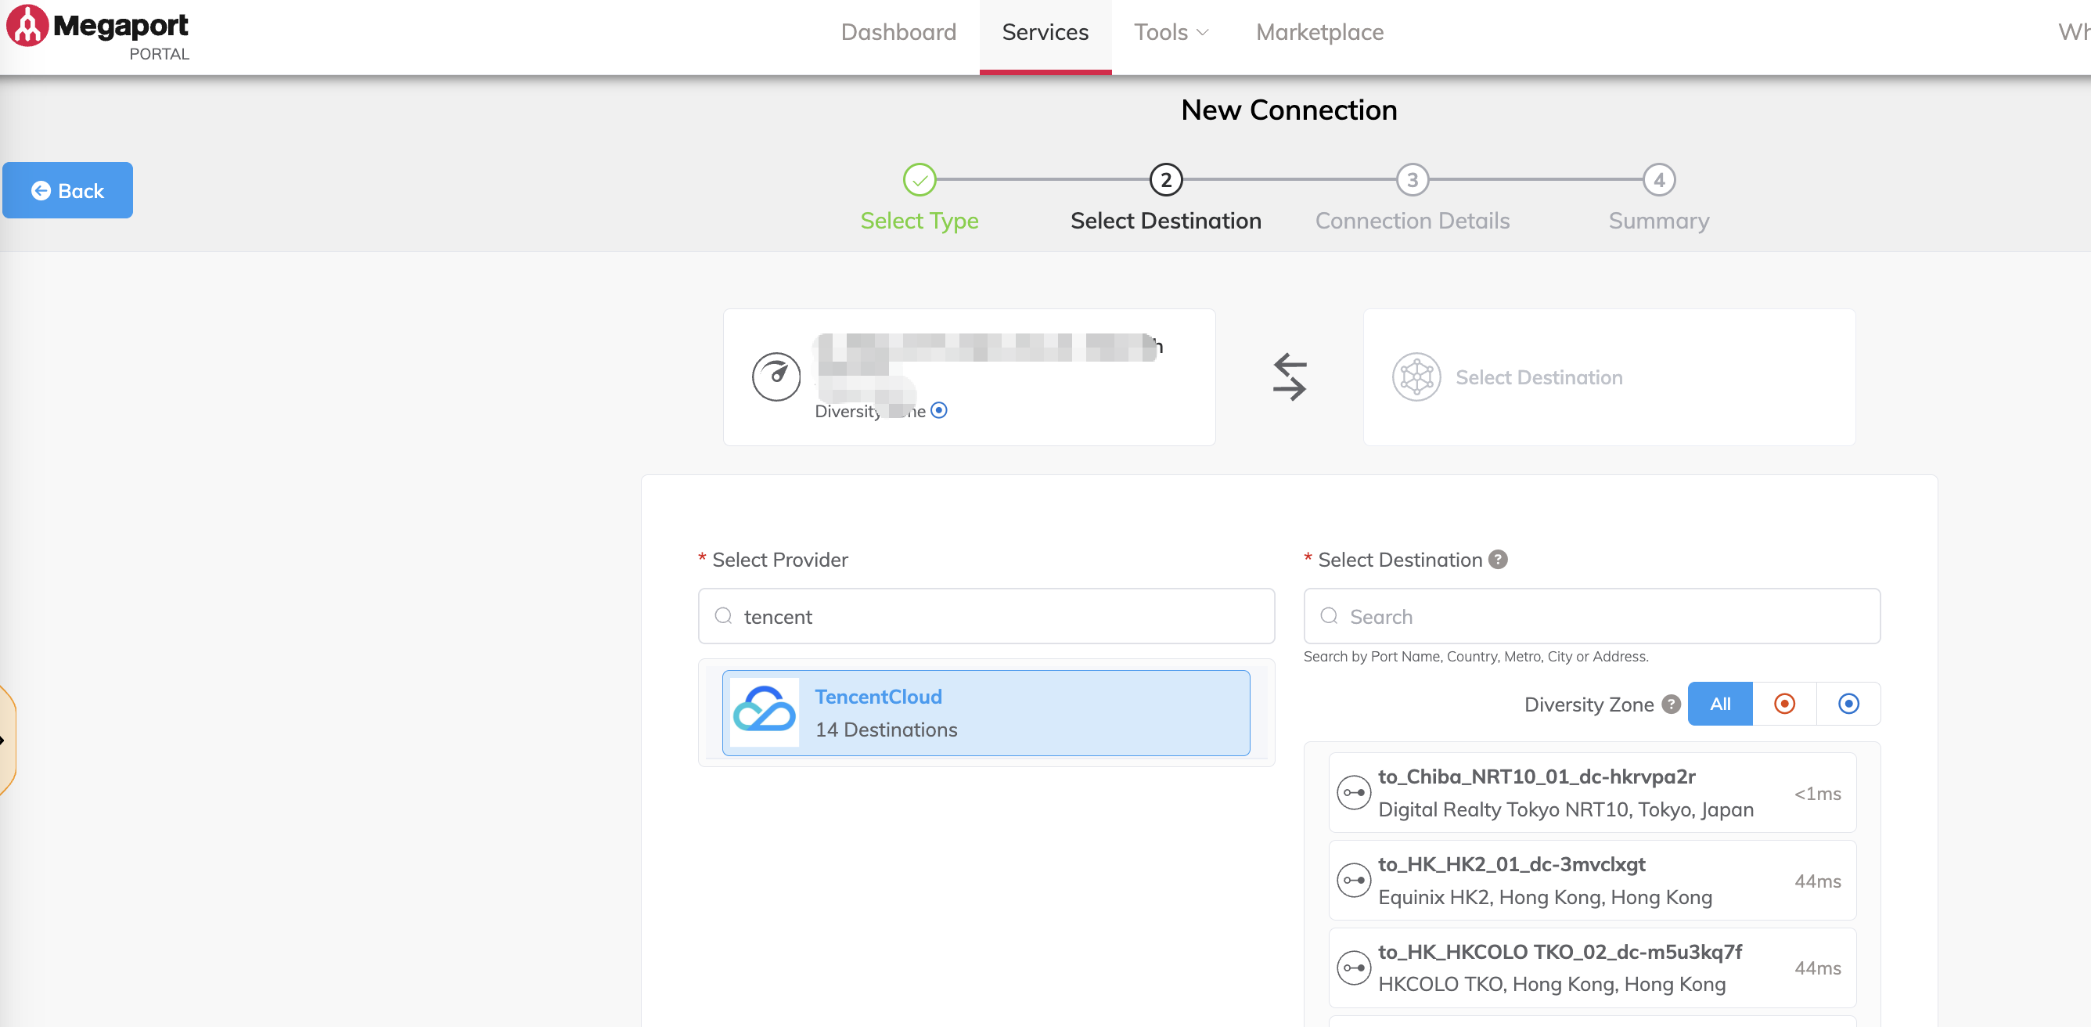This screenshot has height=1027, width=2091.
Task: Click the Megaport logo icon
Action: 27,26
